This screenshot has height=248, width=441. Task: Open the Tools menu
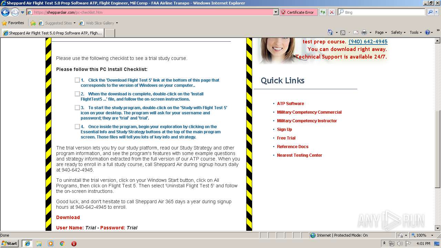click(x=416, y=32)
